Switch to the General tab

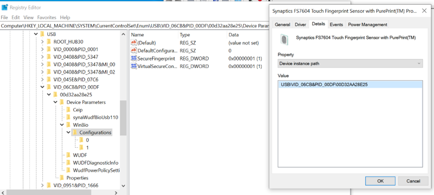pyautogui.click(x=282, y=25)
